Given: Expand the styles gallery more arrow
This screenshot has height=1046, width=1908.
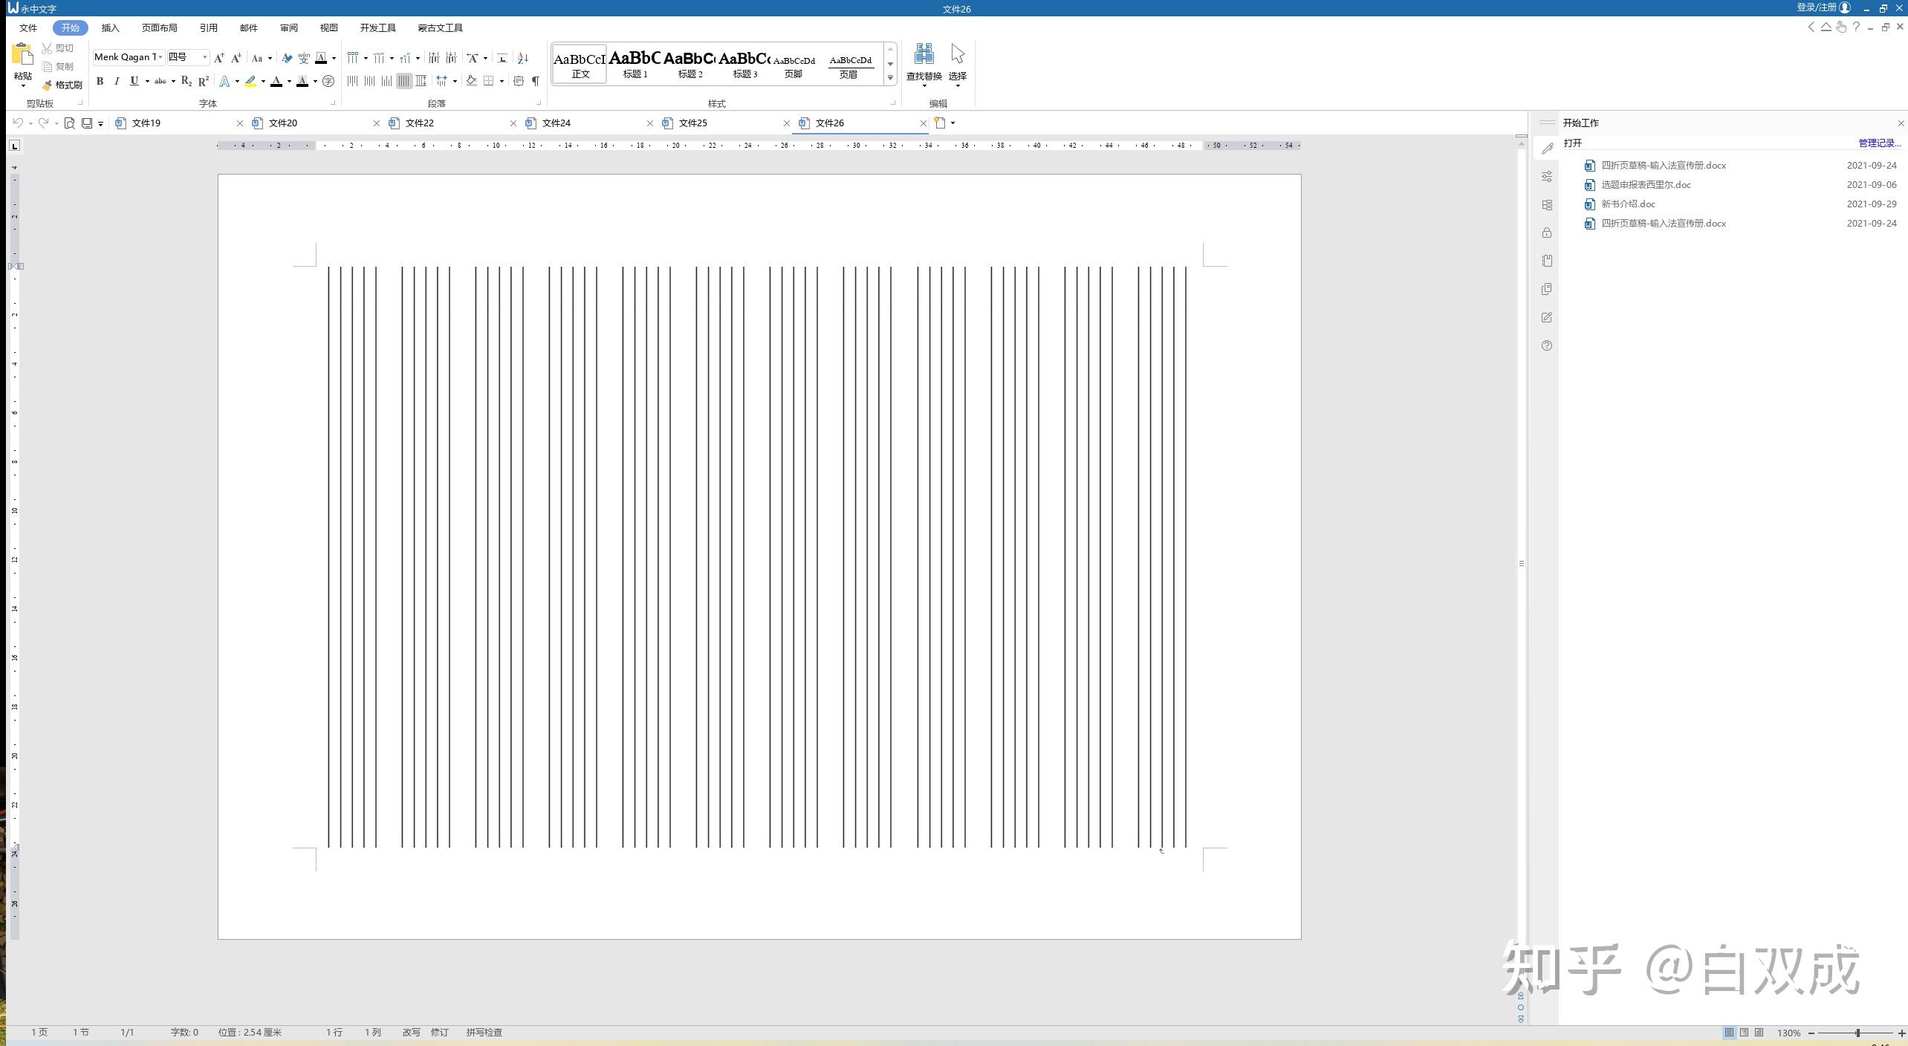Looking at the screenshot, I should (x=890, y=78).
